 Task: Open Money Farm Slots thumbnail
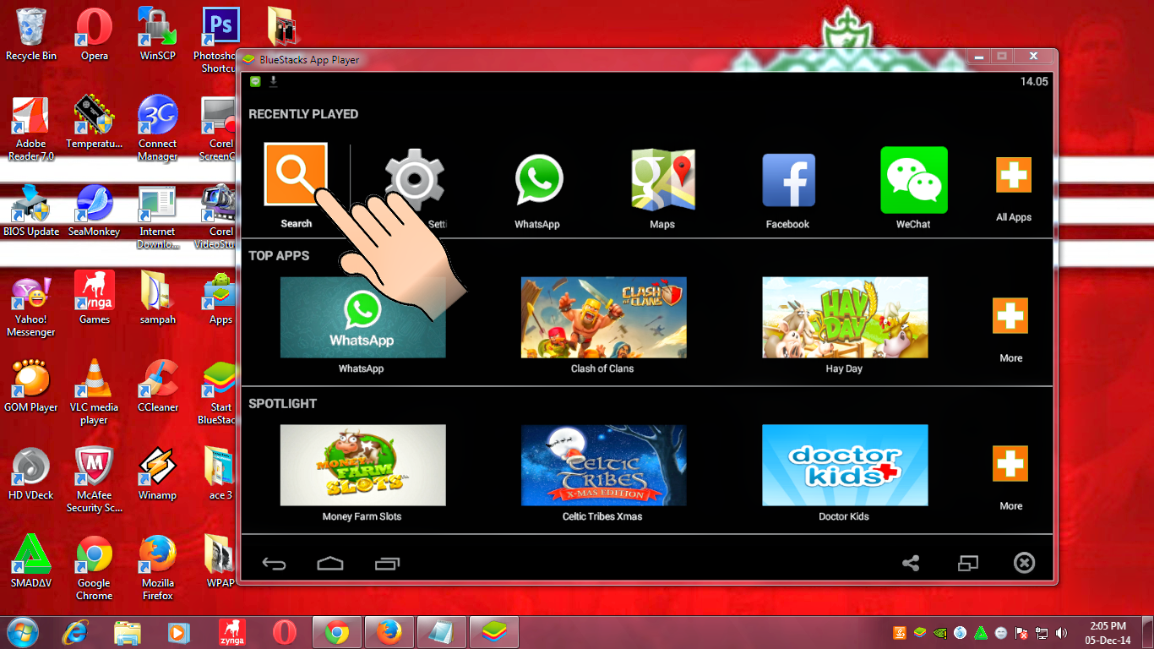click(362, 465)
